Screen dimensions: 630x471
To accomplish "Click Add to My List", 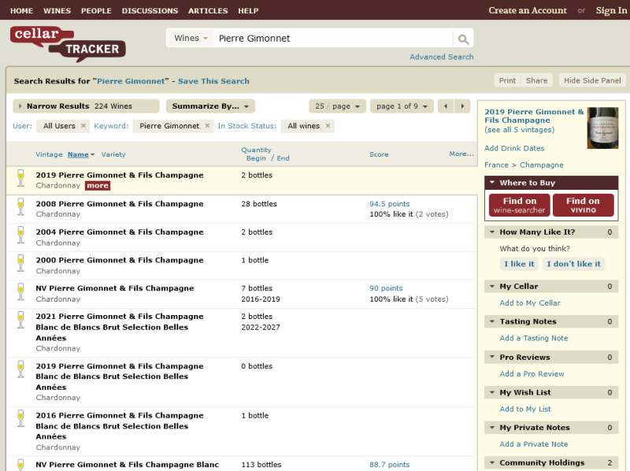I will tap(525, 409).
